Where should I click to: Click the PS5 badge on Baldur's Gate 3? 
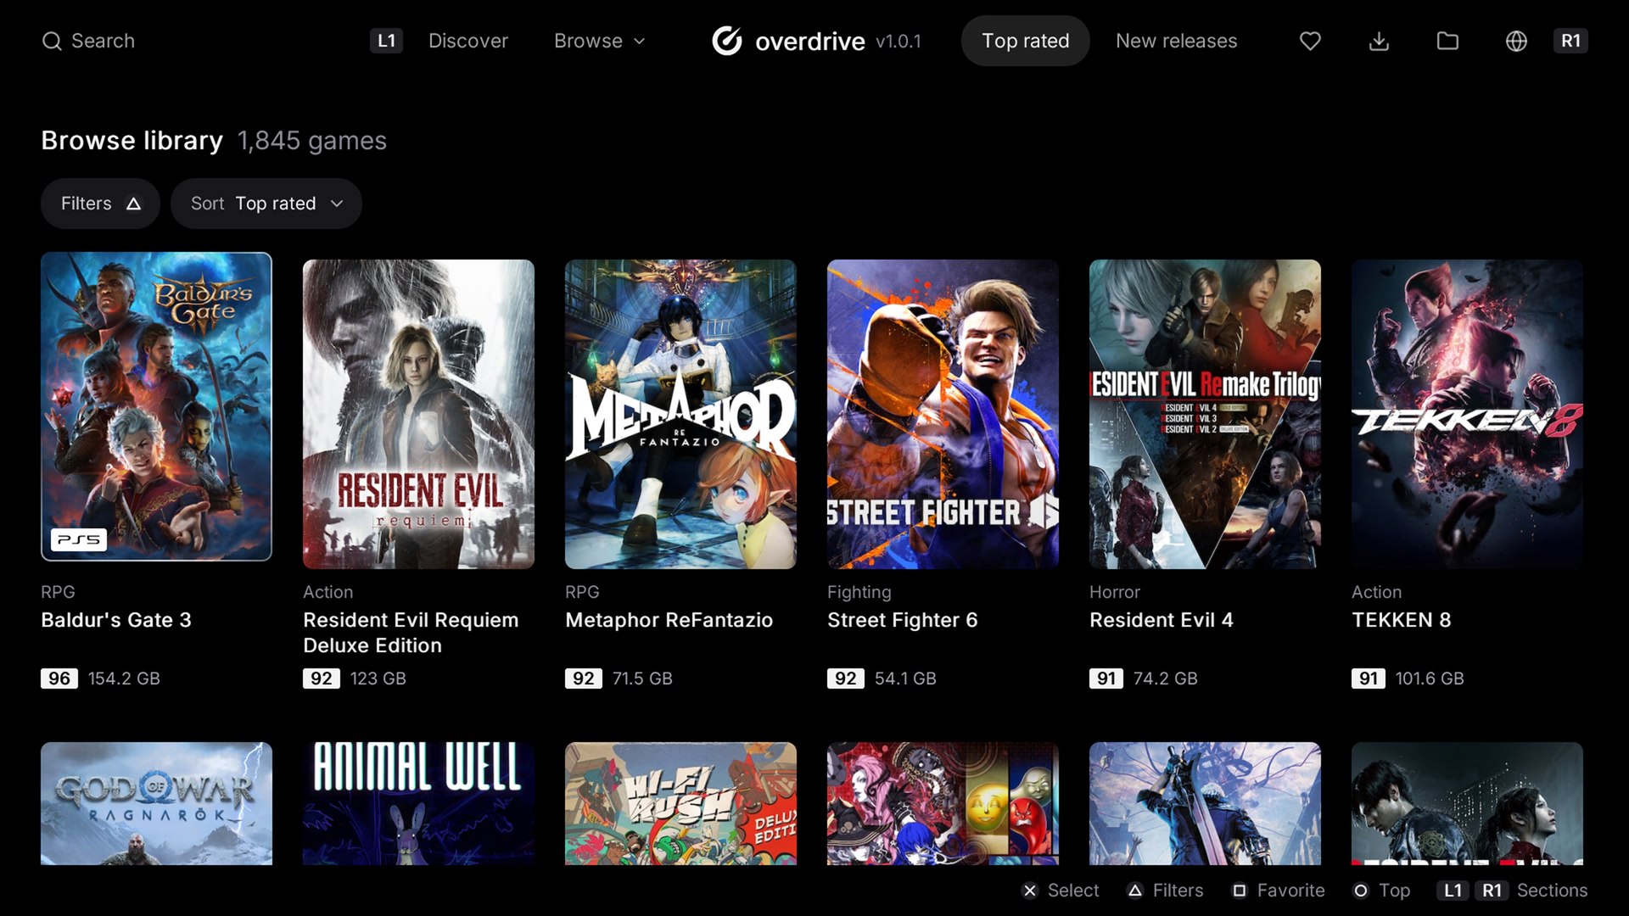click(79, 539)
